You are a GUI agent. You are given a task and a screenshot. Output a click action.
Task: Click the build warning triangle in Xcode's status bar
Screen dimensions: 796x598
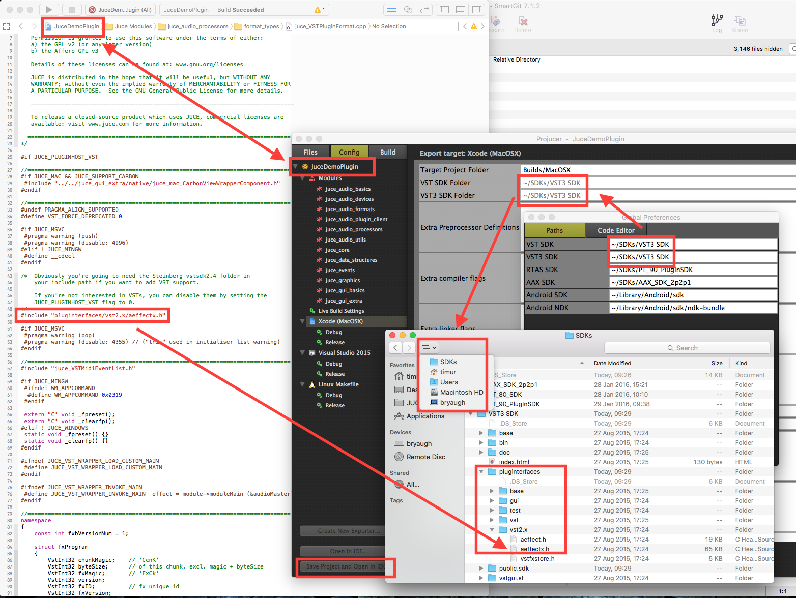(318, 10)
